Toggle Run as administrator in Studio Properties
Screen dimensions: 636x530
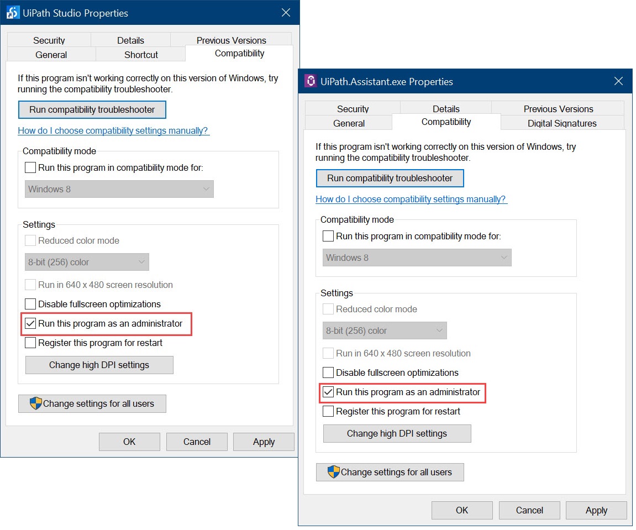pyautogui.click(x=30, y=323)
